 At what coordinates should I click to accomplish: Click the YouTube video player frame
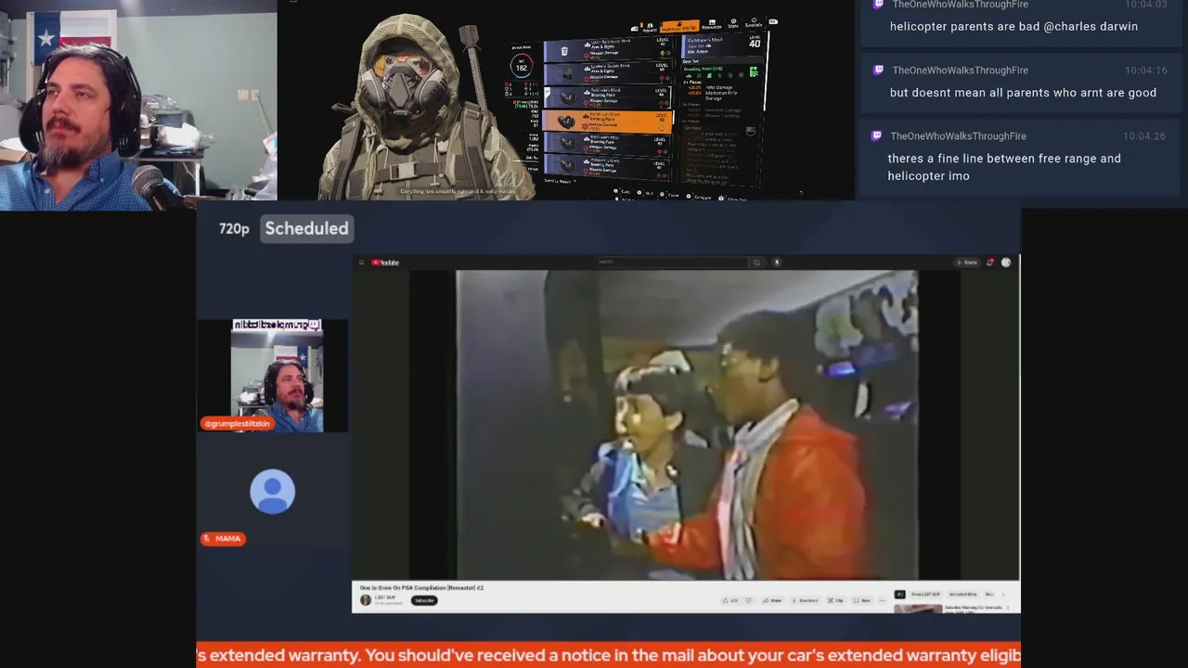(687, 425)
